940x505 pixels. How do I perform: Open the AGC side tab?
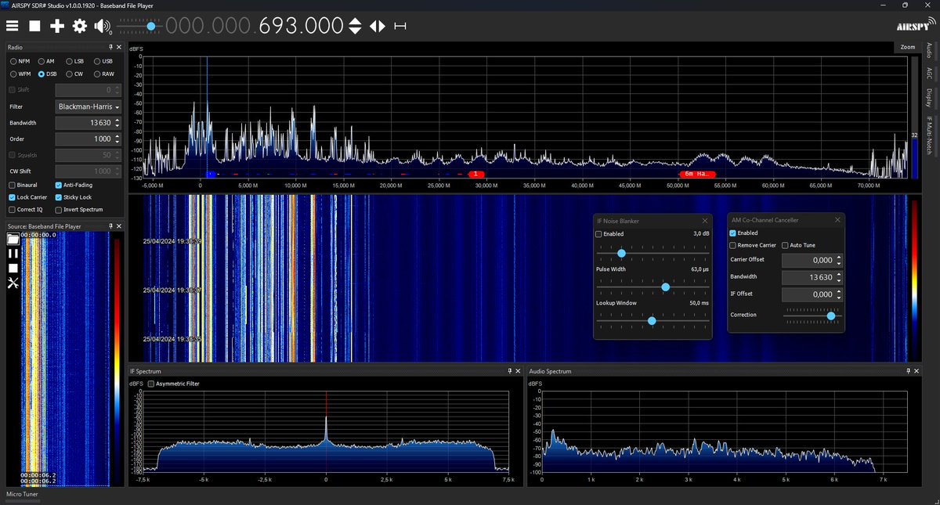click(930, 74)
